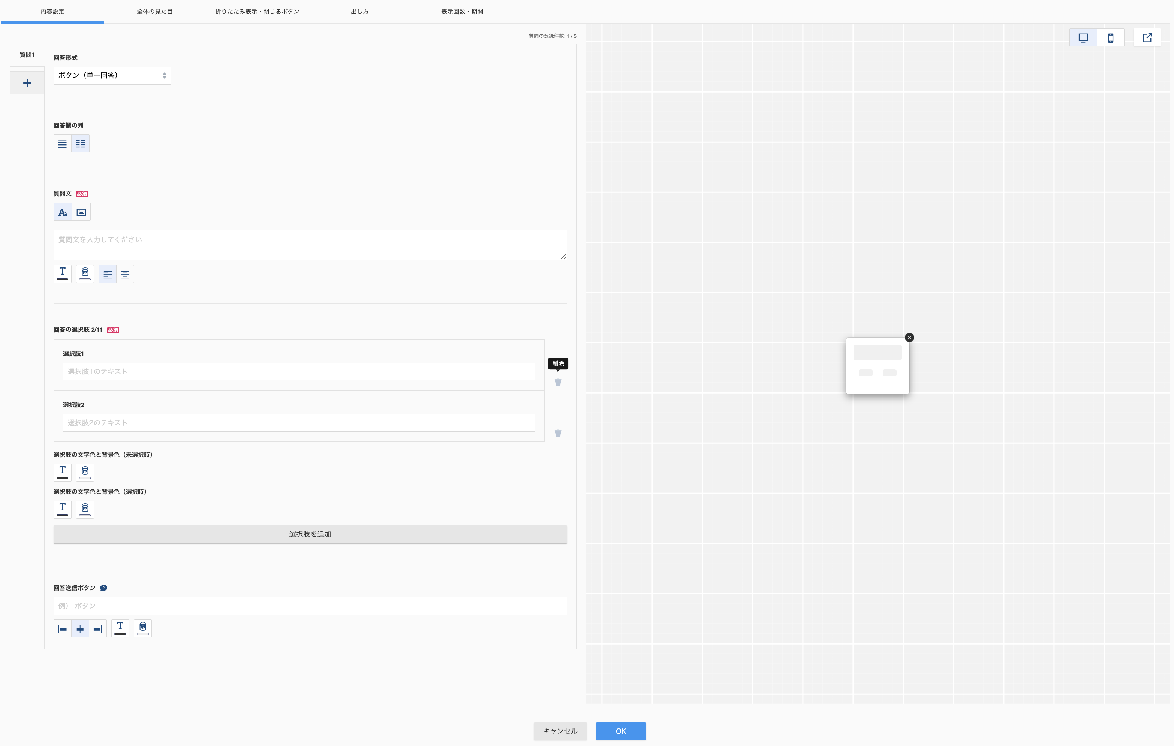Click the blue OK button

tap(621, 731)
